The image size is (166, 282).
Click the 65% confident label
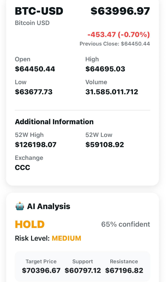126,224
